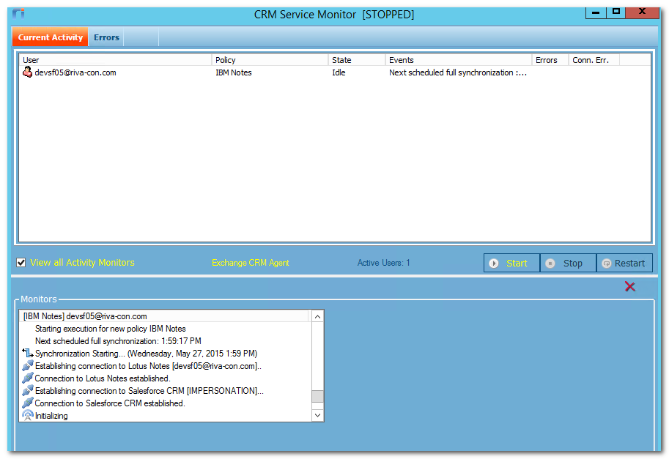Sort by the Policy column header
669x459 pixels.
270,60
